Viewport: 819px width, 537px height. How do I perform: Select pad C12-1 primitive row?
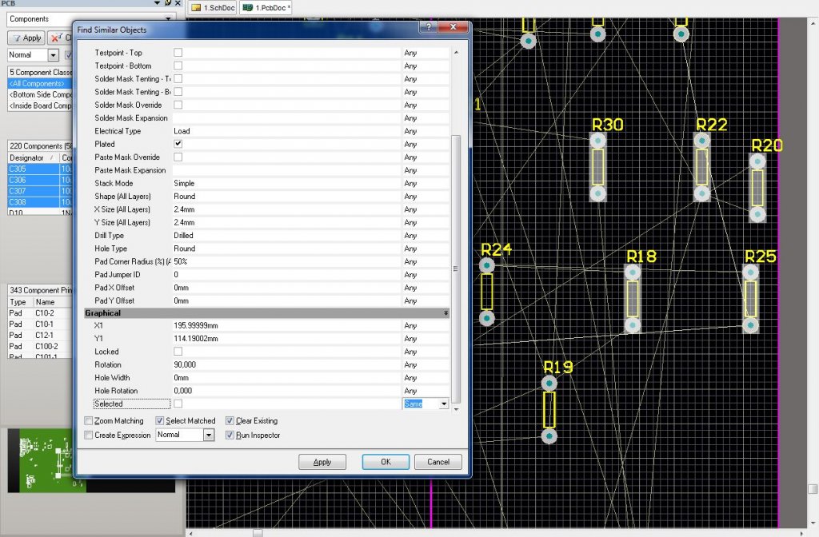tap(40, 335)
